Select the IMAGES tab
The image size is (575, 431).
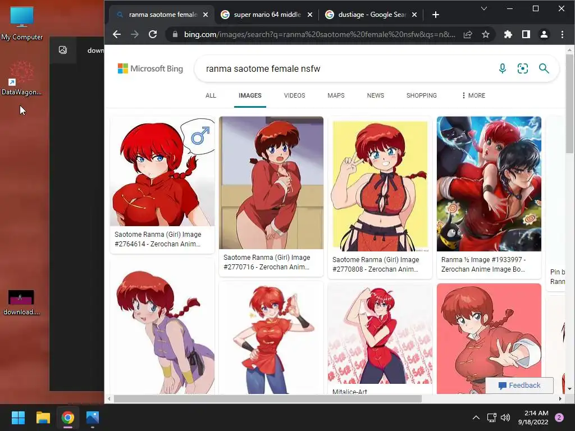coord(250,95)
